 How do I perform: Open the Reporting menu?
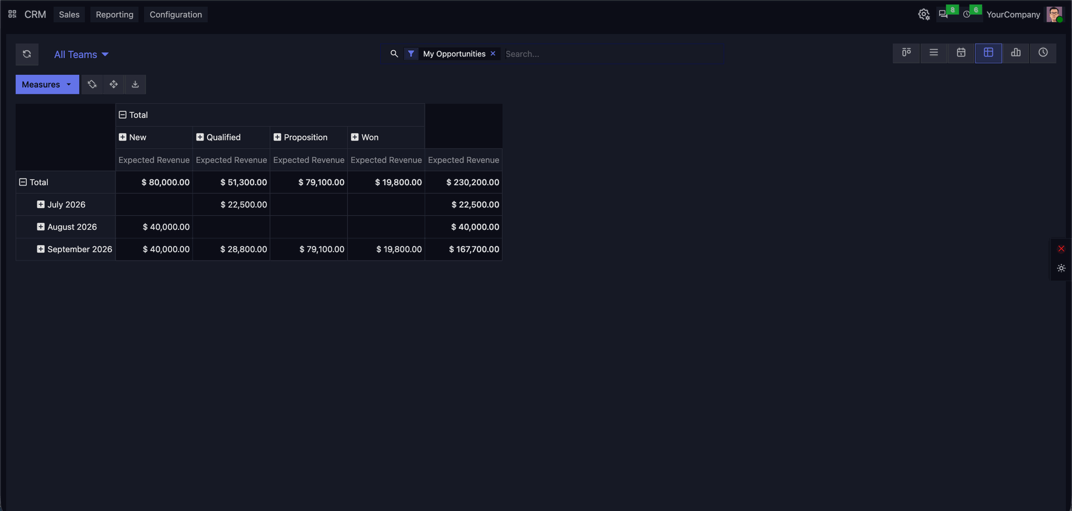[x=114, y=15]
